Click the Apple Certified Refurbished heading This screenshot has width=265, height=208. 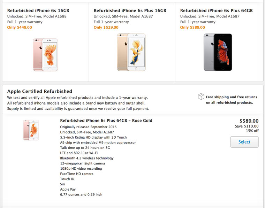40,91
